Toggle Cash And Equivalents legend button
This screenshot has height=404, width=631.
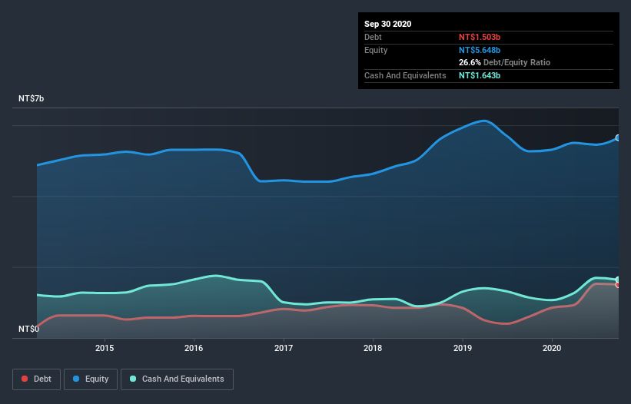[177, 379]
